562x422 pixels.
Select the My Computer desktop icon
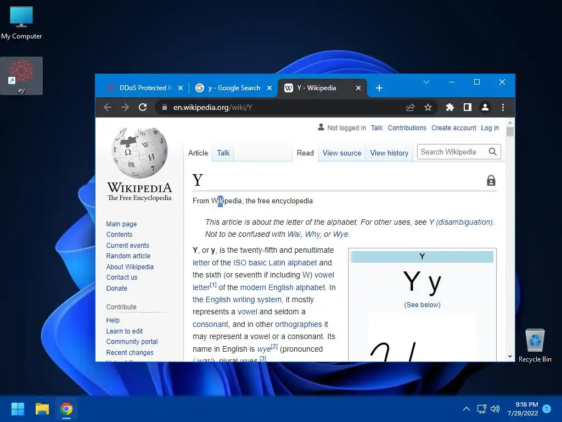(x=21, y=23)
